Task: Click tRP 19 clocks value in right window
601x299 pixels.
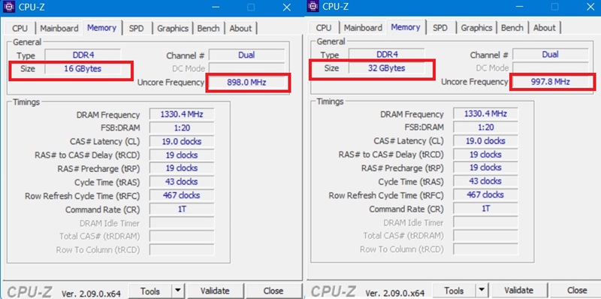Action: click(485, 168)
